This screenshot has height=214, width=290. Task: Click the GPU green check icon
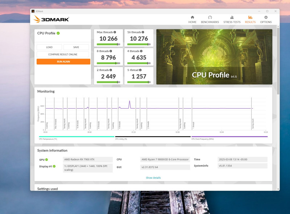[x=47, y=160]
